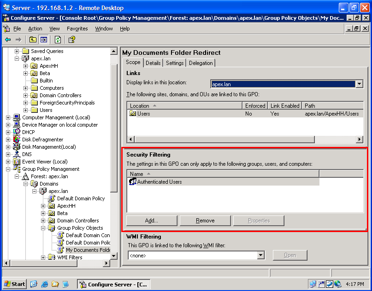Image resolution: width=372 pixels, height=291 pixels.
Task: Select the Builtin container
Action: (46, 81)
